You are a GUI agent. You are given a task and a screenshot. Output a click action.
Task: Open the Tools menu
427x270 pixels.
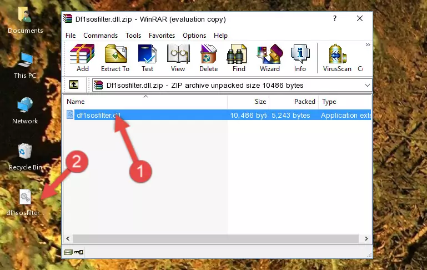pos(133,36)
